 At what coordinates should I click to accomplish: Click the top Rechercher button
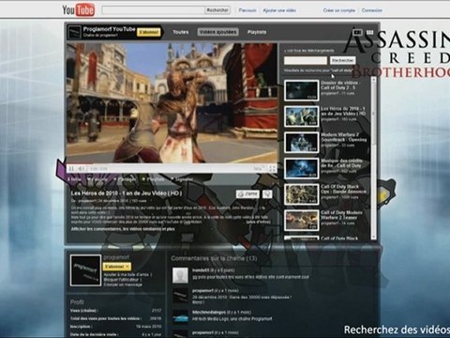217,10
